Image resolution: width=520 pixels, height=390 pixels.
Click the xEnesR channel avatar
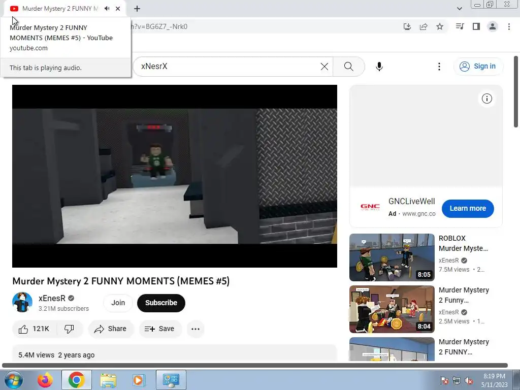click(x=22, y=302)
